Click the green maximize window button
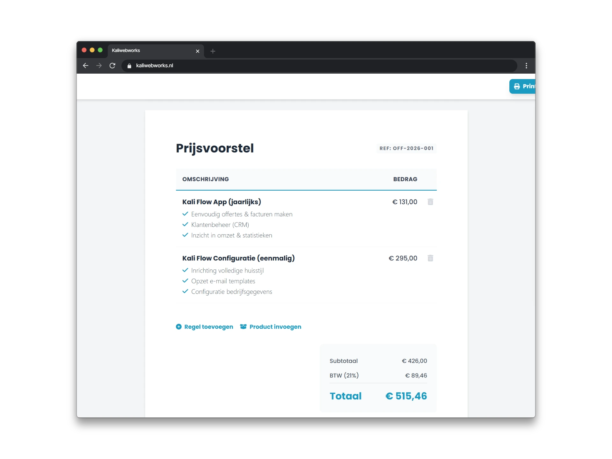 click(x=100, y=50)
